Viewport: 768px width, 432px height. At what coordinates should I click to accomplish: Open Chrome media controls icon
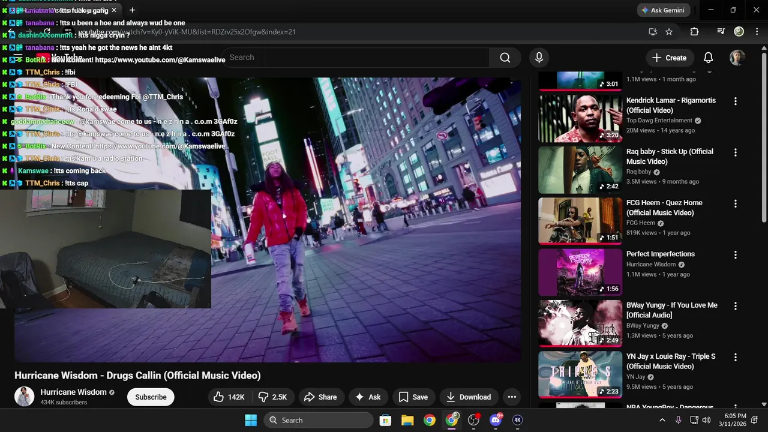click(721, 32)
